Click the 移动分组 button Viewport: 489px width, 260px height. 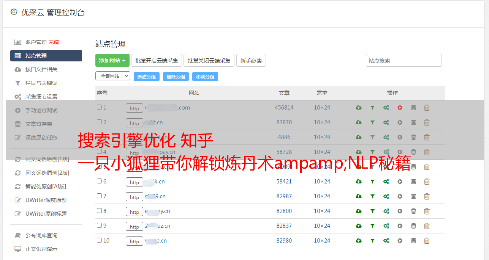[205, 77]
